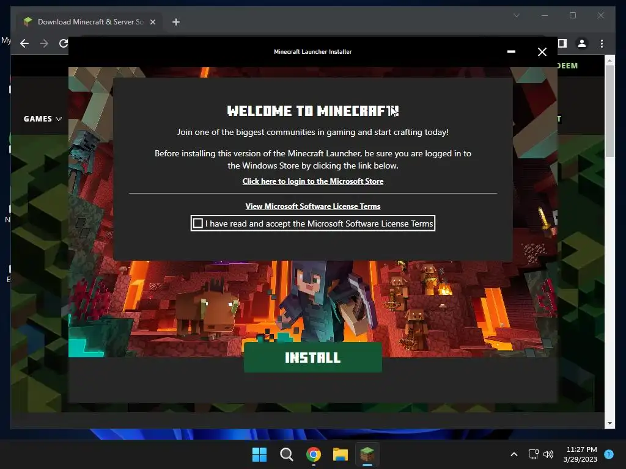Open network status tray icon
Screen dimensions: 626x469
click(533, 454)
